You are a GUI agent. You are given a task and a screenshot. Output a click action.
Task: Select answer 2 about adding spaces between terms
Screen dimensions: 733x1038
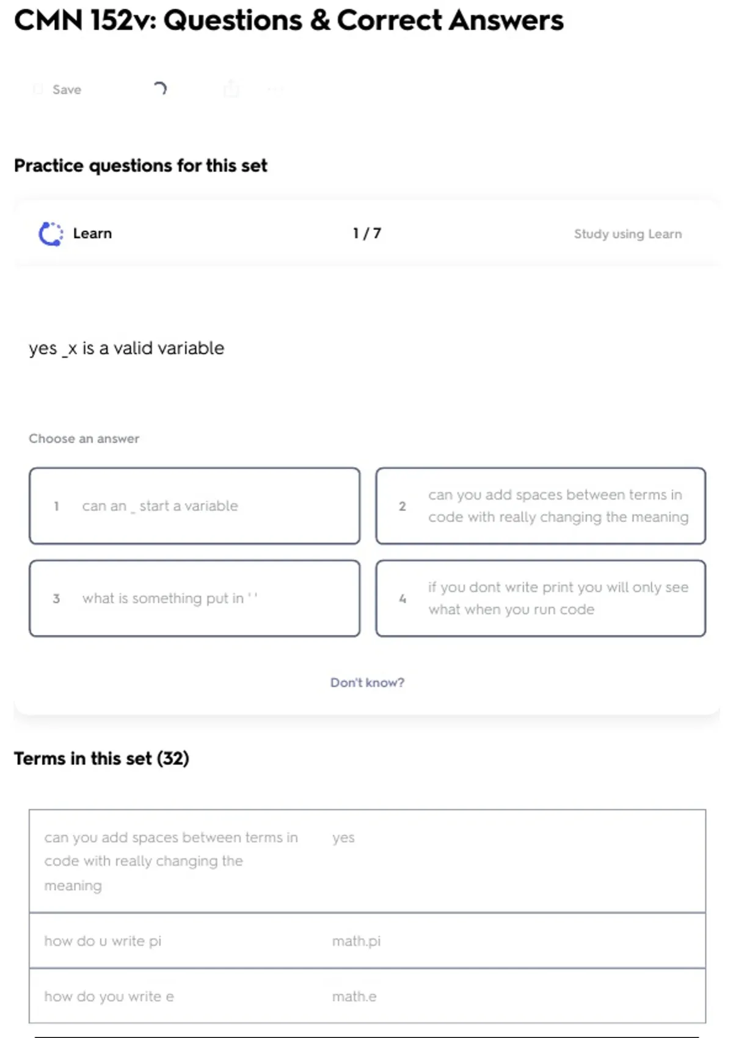coord(541,506)
